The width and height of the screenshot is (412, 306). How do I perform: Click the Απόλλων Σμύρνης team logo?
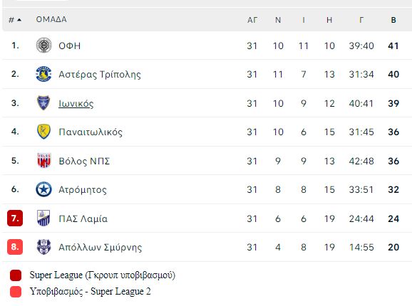[43, 247]
